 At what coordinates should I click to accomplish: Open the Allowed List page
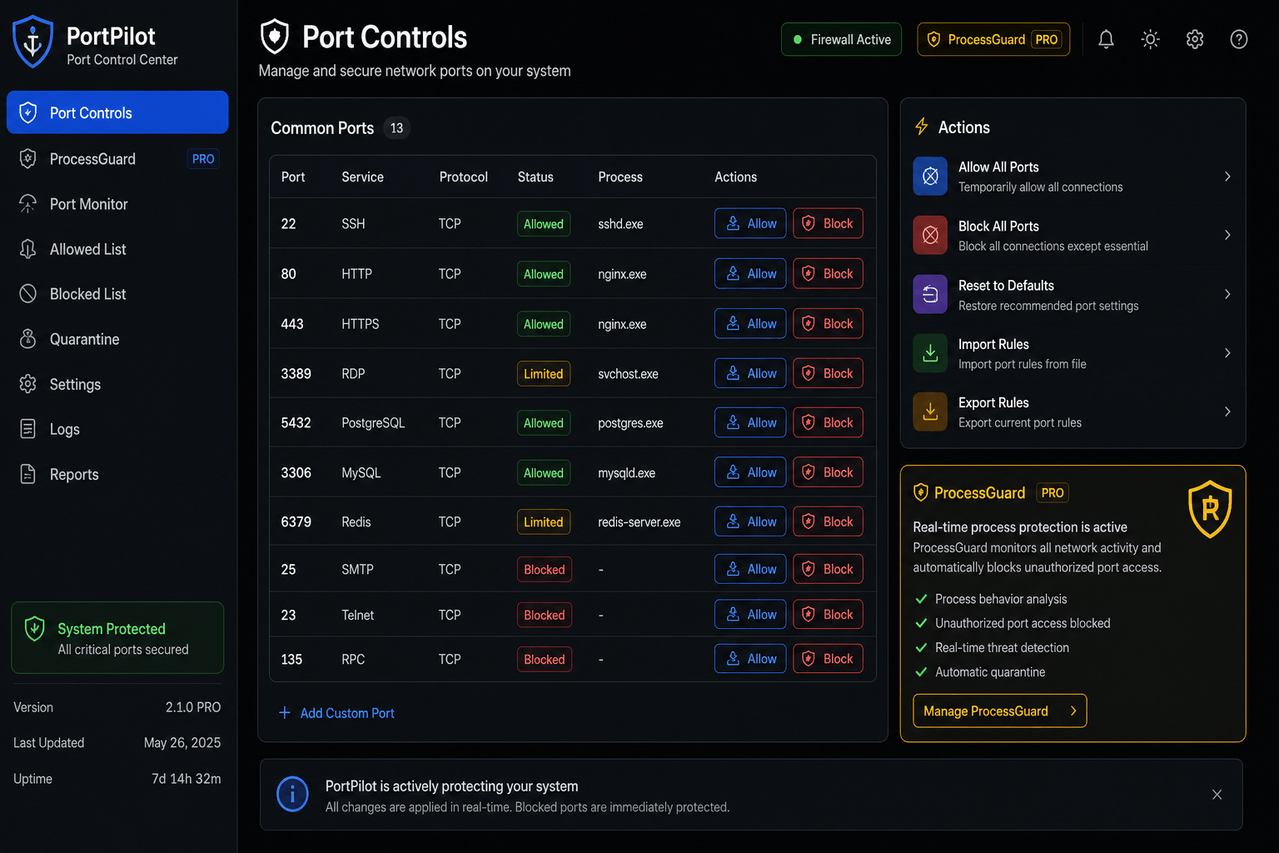[x=117, y=249]
